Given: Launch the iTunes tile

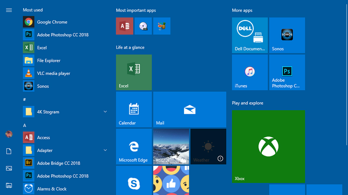Looking at the screenshot, I should click(250, 72).
